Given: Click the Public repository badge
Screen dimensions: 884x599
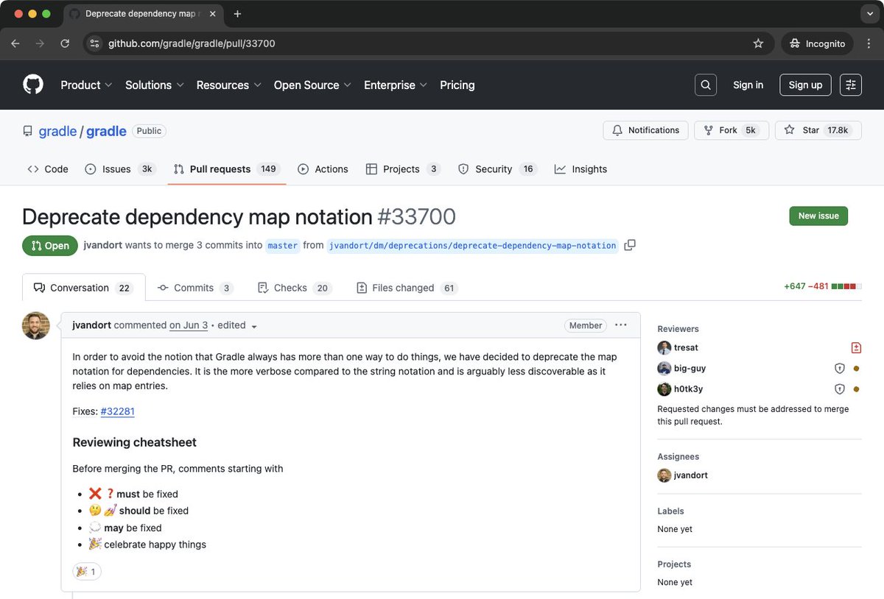Looking at the screenshot, I should tap(149, 131).
